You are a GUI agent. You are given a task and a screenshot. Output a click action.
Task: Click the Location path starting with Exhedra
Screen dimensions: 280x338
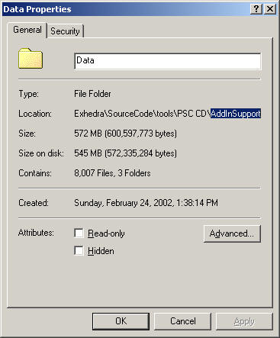click(167, 114)
